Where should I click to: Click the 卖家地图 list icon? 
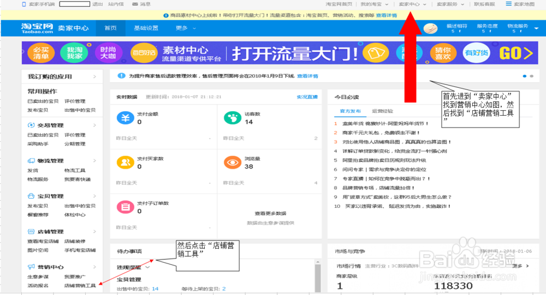pos(508,4)
